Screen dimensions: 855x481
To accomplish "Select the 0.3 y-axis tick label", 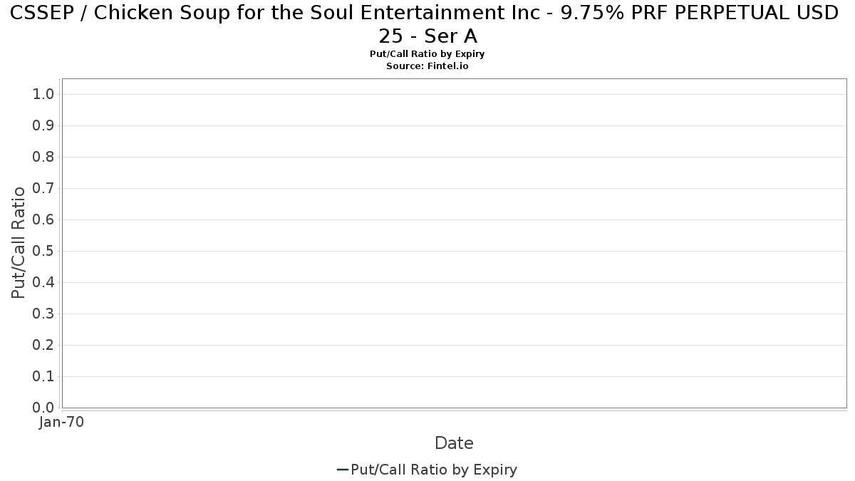I will click(x=43, y=314).
